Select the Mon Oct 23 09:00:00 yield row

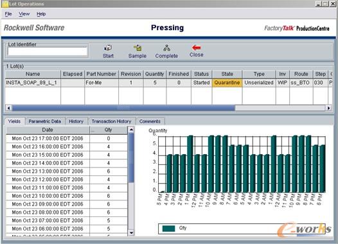[x=67, y=204]
